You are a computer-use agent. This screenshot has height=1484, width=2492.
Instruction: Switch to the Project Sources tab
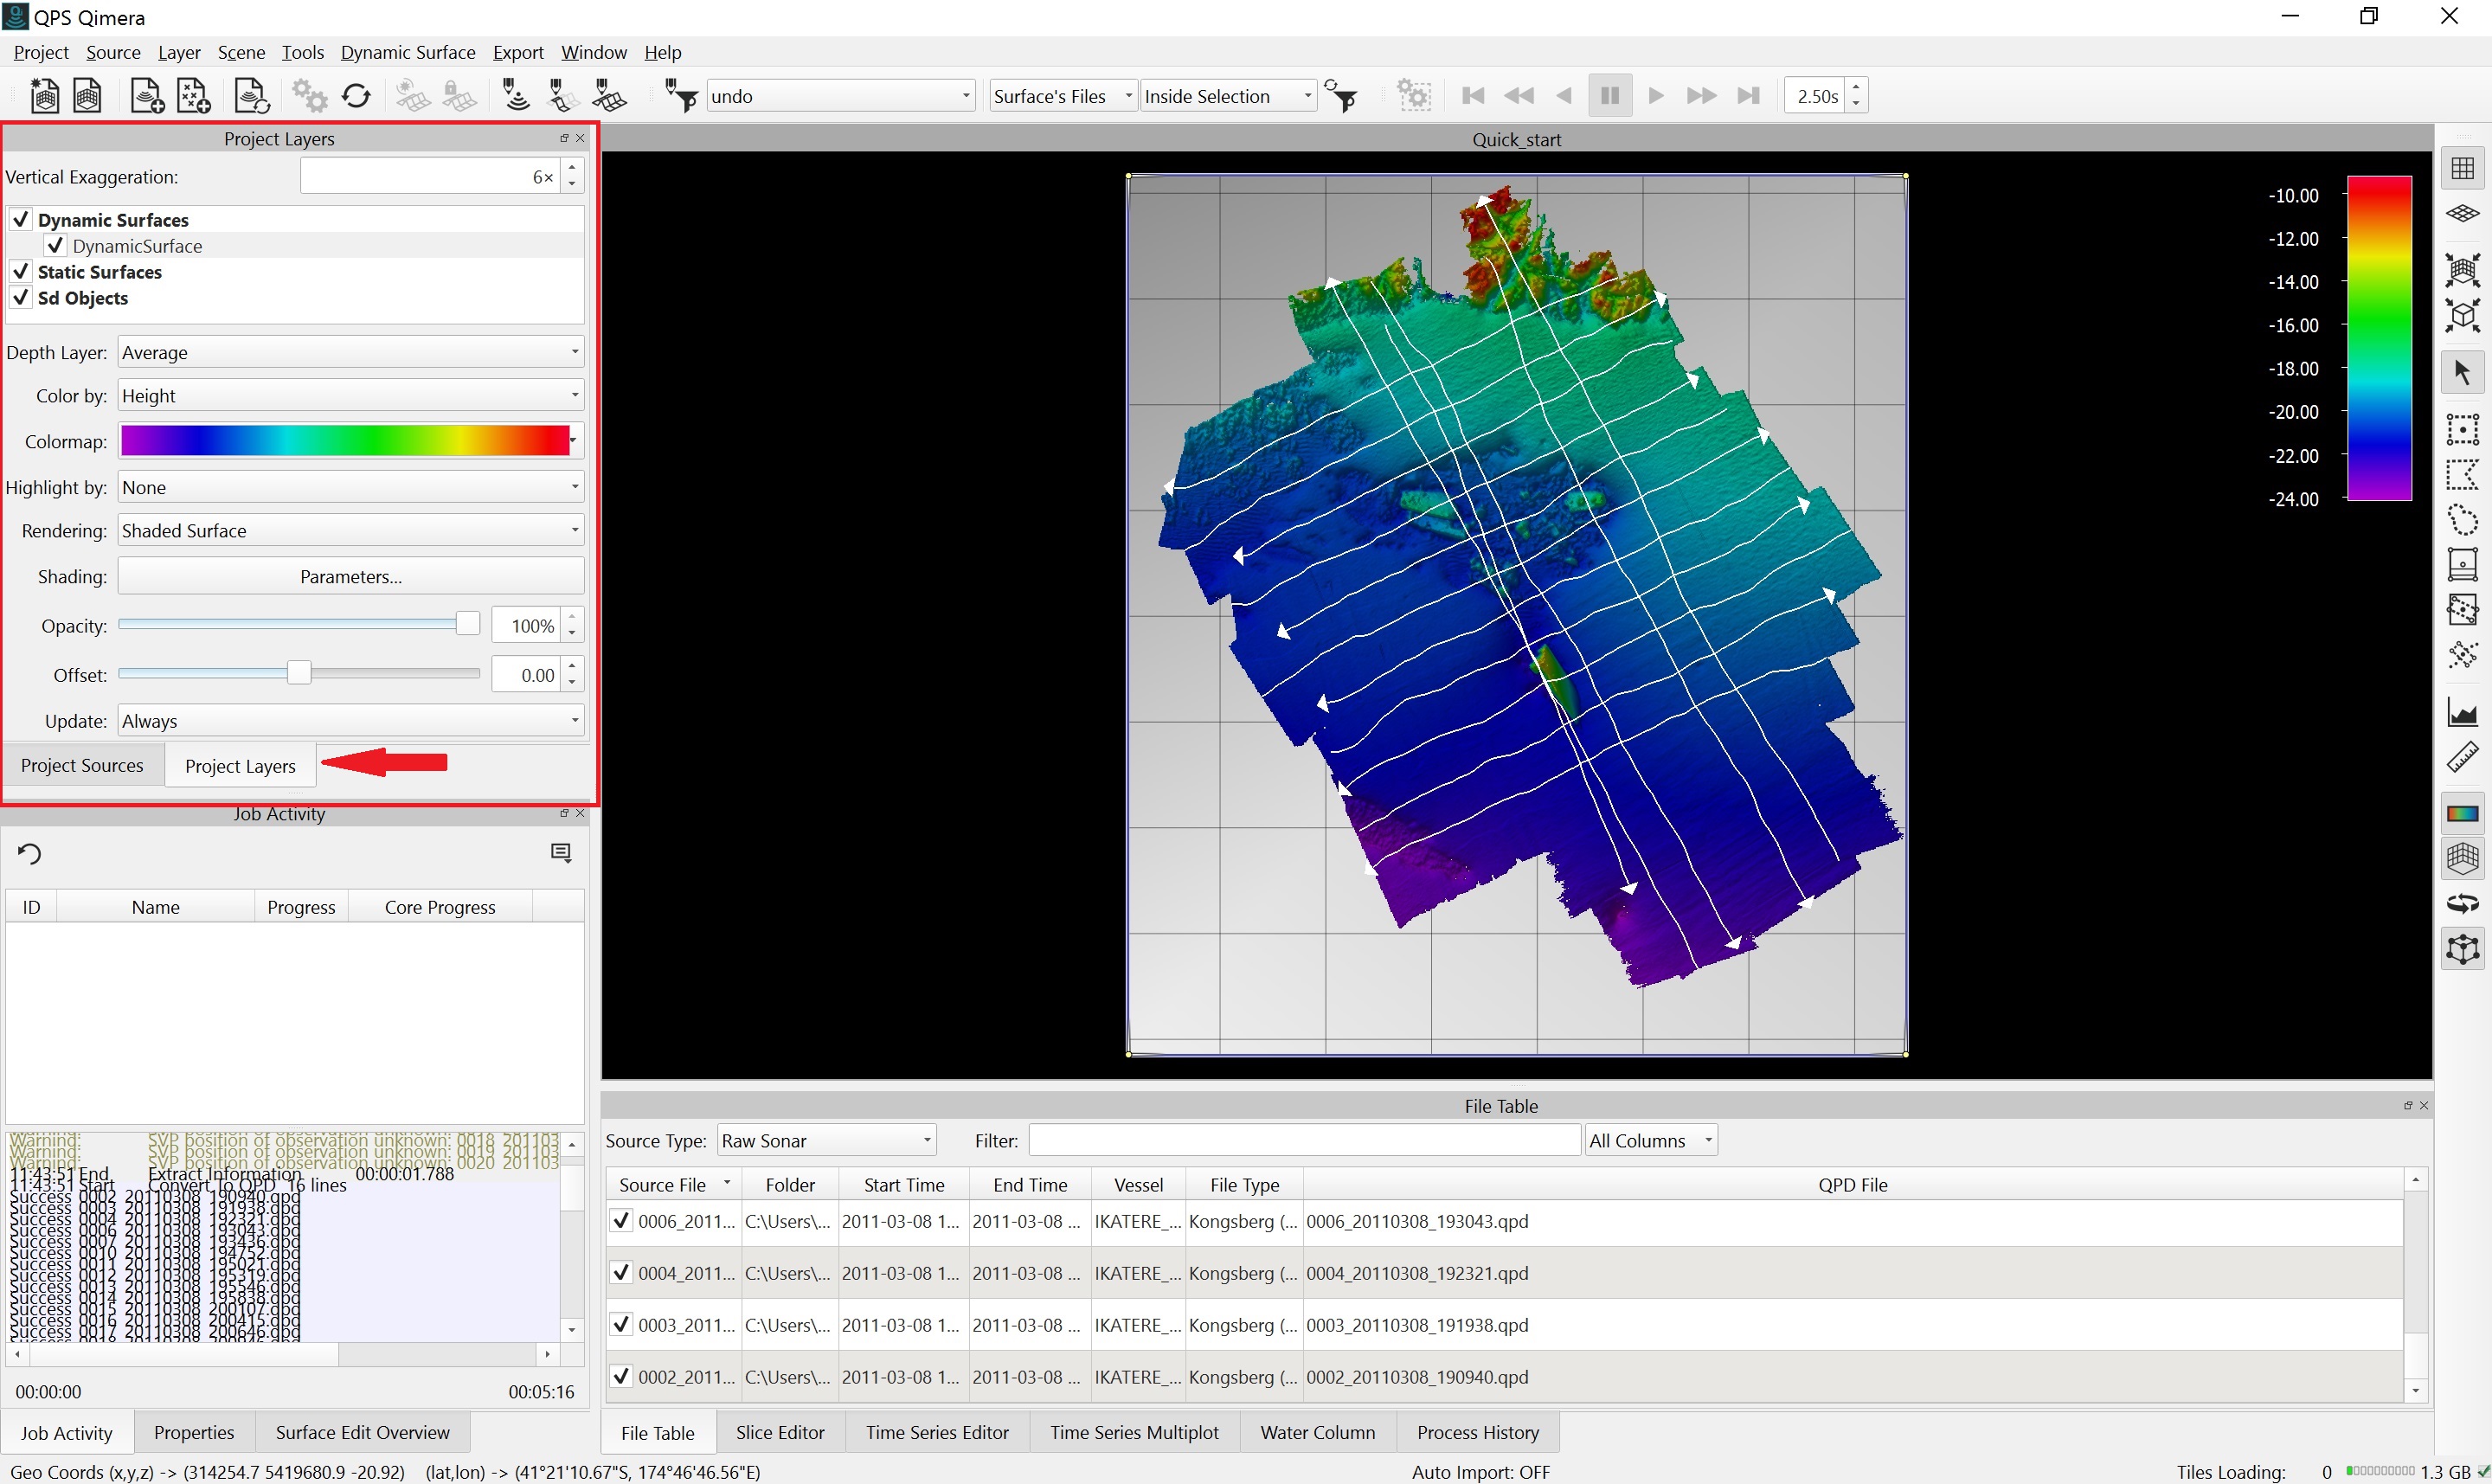tap(82, 766)
